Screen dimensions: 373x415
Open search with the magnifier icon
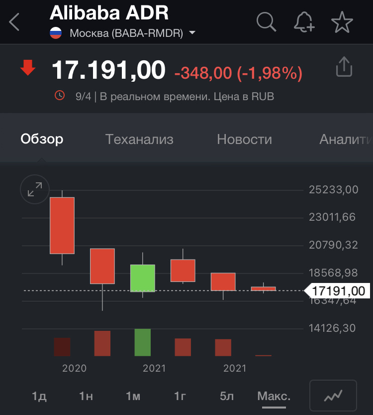[x=266, y=22]
